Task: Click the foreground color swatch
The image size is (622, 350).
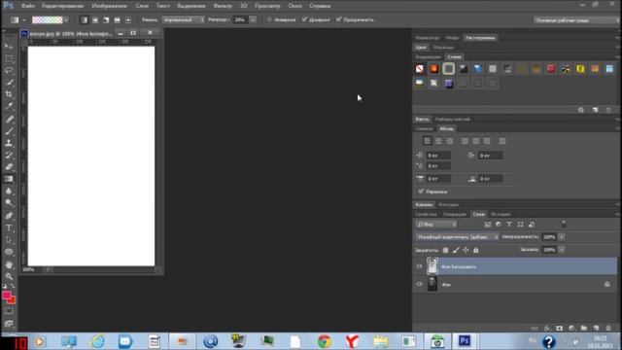Action: click(x=7, y=296)
